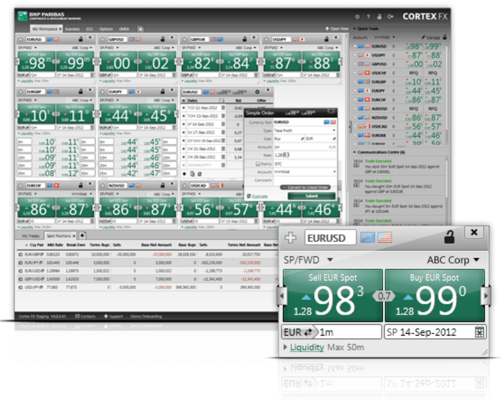Open the ABC Corp account dropdown
This screenshot has width=502, height=402.
tap(453, 260)
